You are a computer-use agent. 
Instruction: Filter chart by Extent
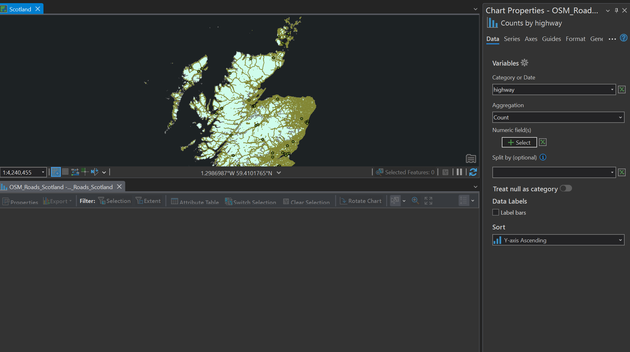click(148, 201)
